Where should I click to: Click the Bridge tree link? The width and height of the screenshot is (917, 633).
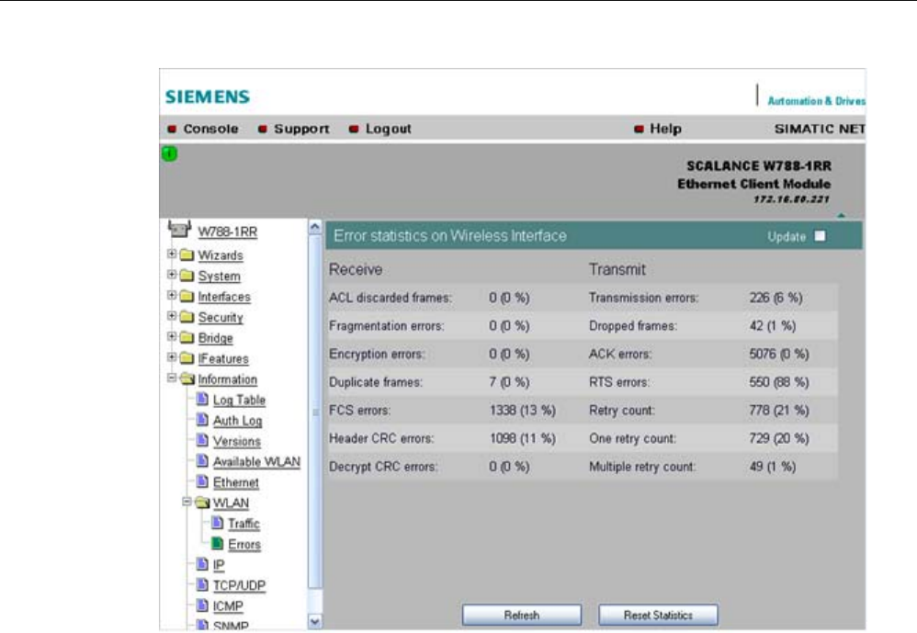tap(215, 338)
